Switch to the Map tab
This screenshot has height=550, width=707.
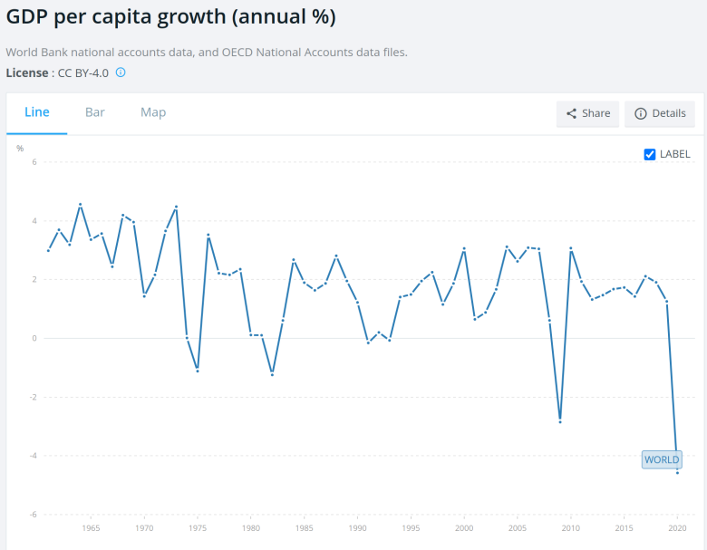pos(153,112)
